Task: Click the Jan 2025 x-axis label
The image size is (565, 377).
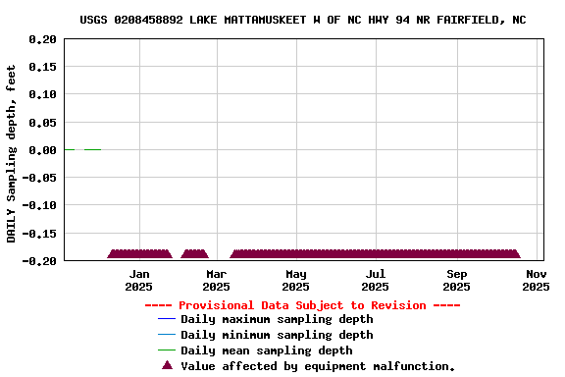Action: coord(138,281)
